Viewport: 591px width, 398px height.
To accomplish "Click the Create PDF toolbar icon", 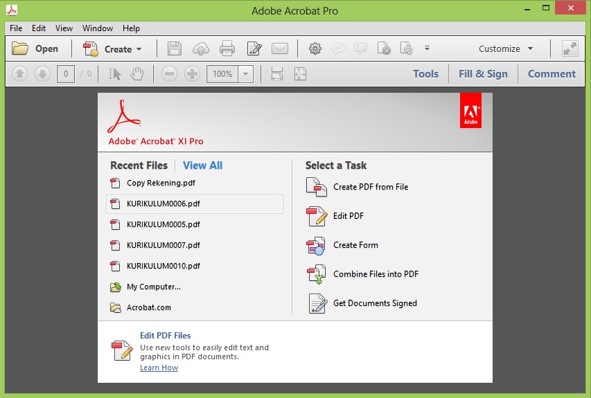I will (91, 49).
